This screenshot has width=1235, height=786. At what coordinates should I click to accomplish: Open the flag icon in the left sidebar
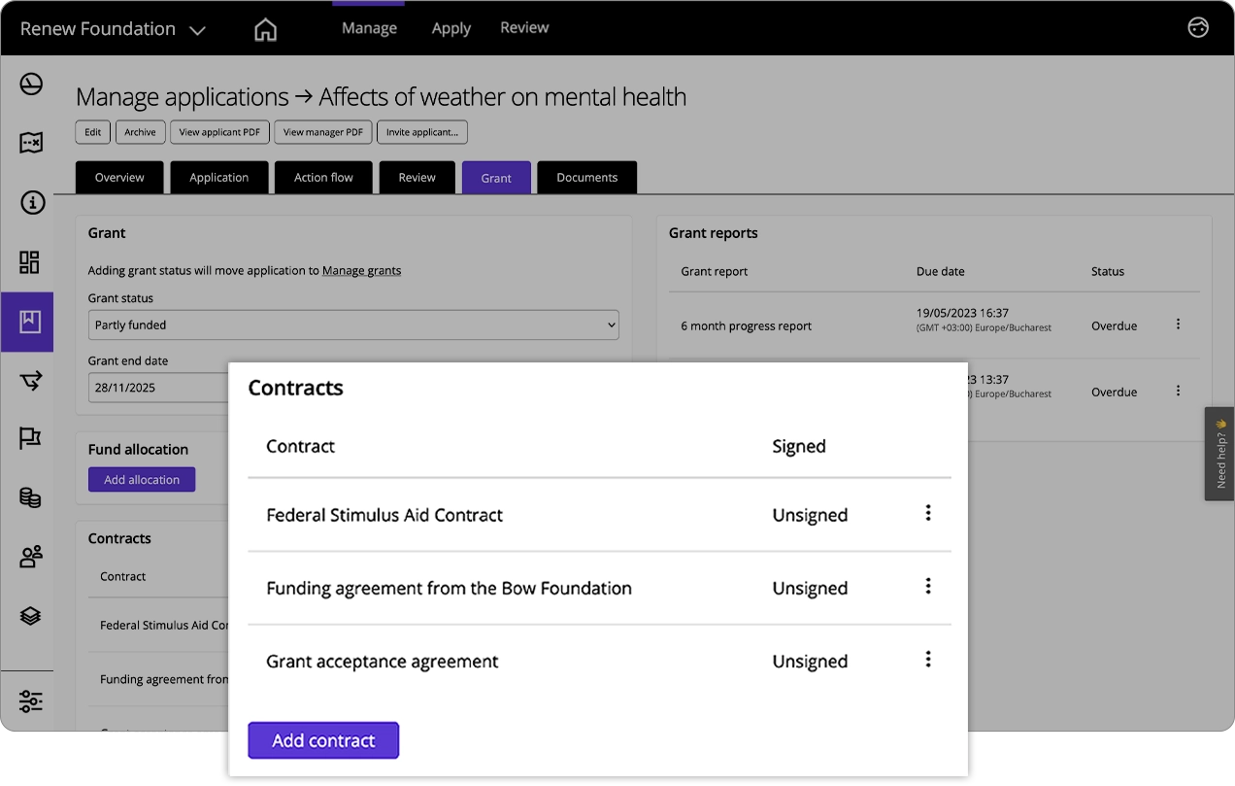pyautogui.click(x=29, y=439)
